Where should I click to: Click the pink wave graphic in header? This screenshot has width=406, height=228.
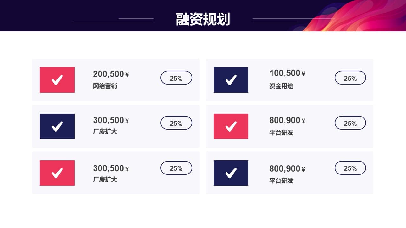pos(352,16)
